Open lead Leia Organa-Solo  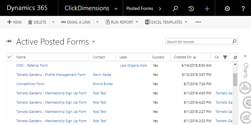click(x=134, y=65)
